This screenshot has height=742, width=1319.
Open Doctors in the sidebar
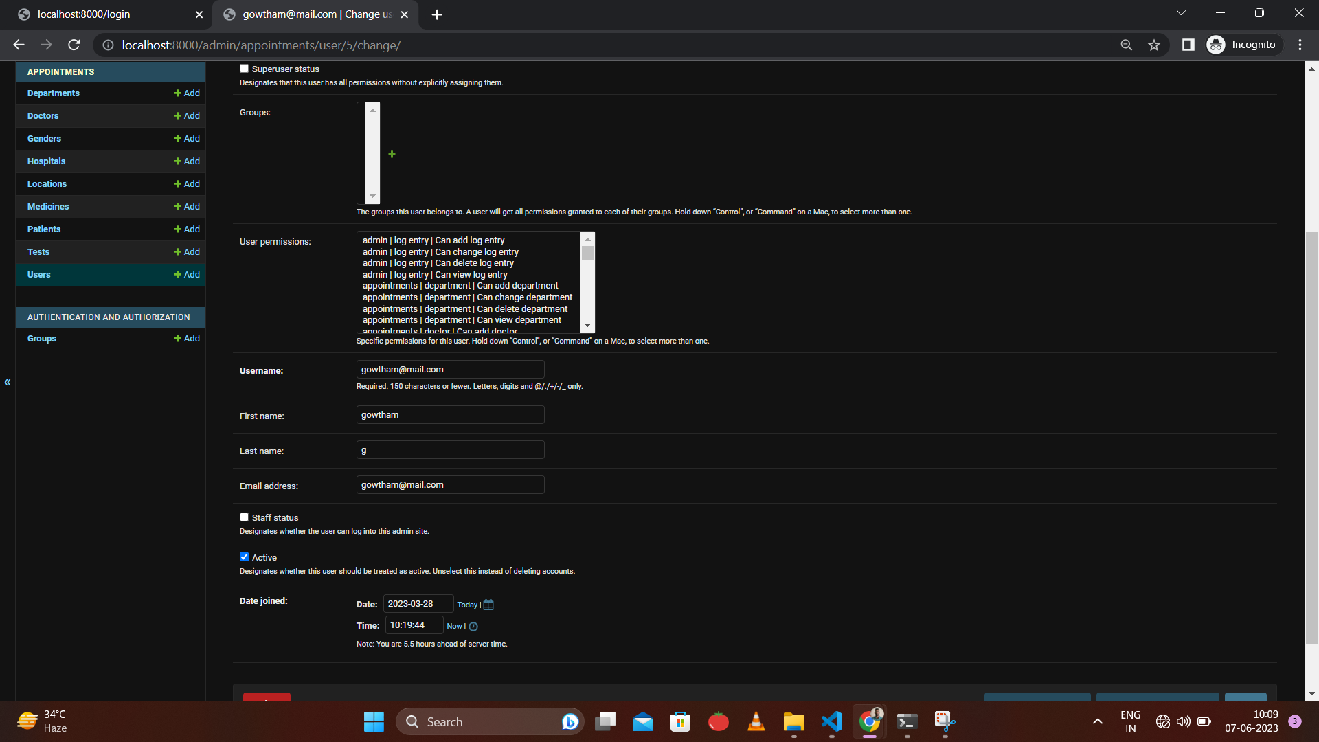[x=43, y=116]
